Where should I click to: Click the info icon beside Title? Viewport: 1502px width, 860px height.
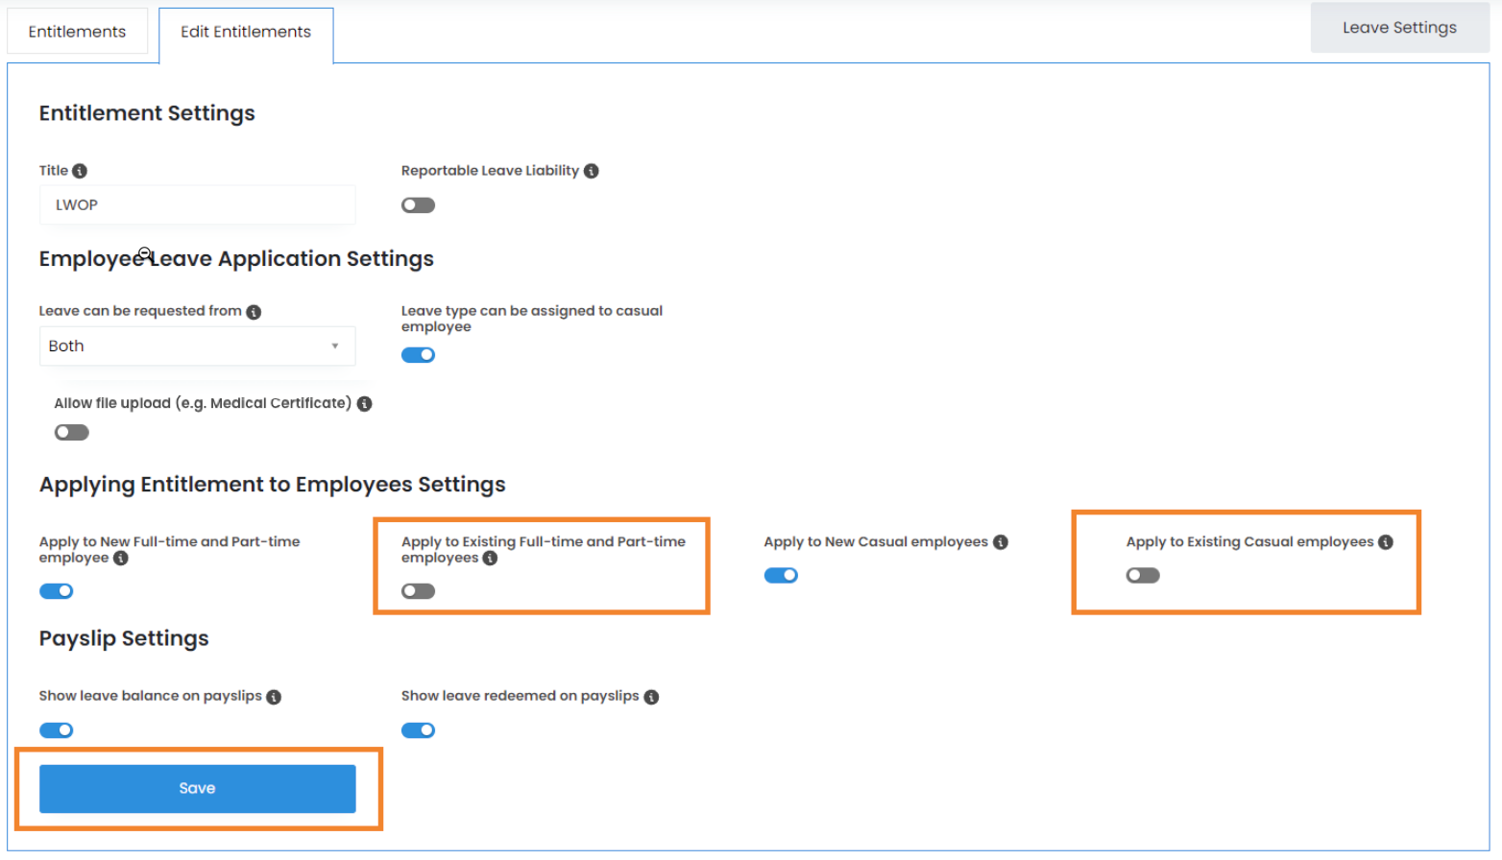[x=80, y=171]
